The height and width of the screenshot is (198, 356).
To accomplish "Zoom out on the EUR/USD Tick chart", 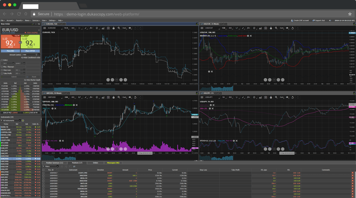I will [119, 28].
